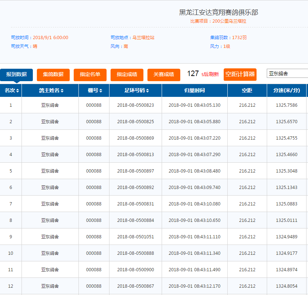
Task: Select the 指定名单 tab
Action: pos(90,74)
